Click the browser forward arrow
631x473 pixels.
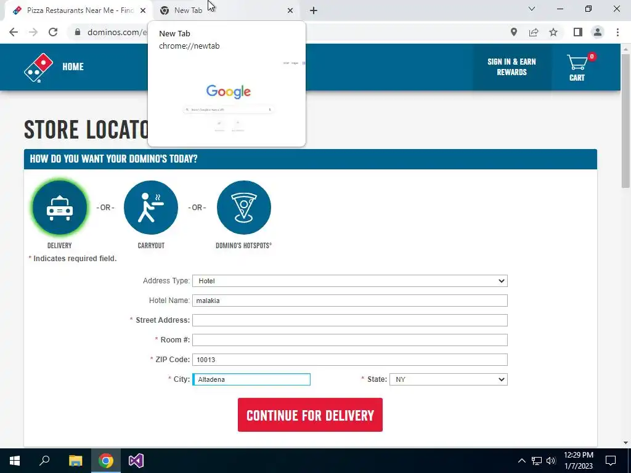[33, 32]
